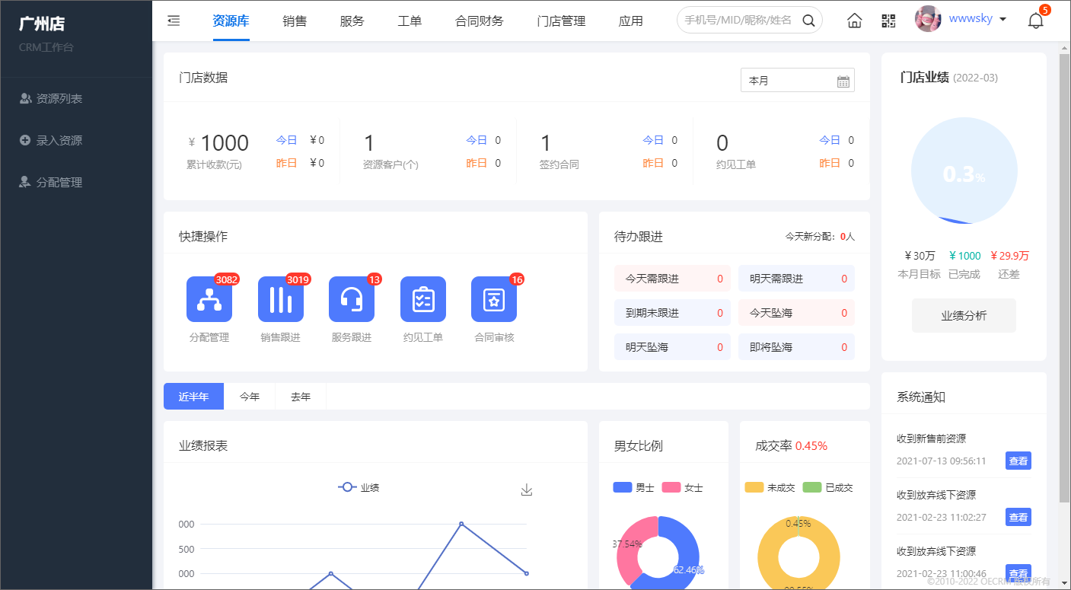Click the 0.3% performance progress circle
This screenshot has height=590, width=1071.
964,171
